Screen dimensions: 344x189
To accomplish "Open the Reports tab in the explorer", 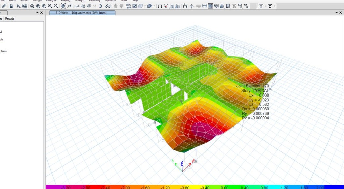I will 10,18.
